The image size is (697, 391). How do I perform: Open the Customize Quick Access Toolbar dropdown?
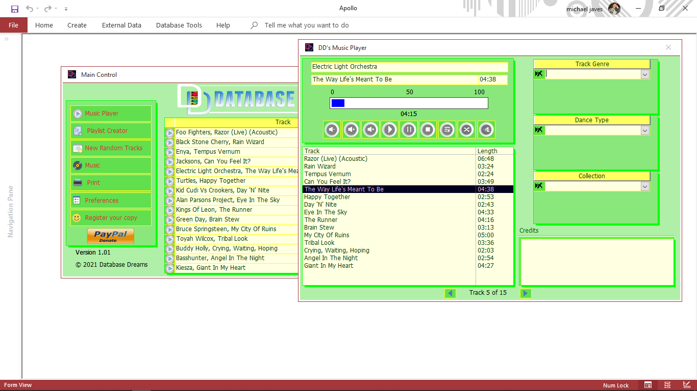click(66, 9)
